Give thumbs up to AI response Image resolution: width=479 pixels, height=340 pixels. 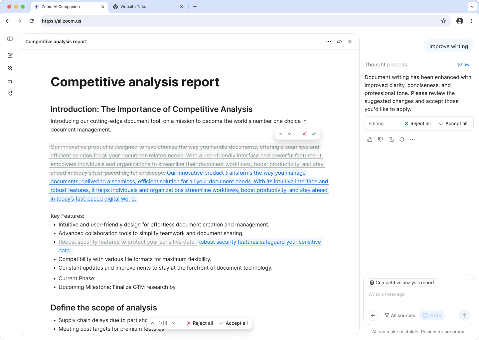pyautogui.click(x=370, y=139)
